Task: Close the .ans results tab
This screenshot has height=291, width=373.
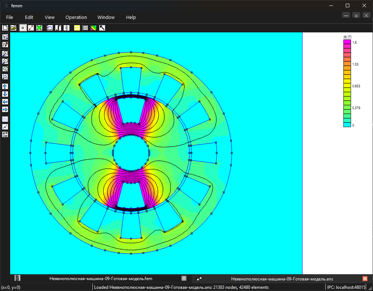Action: 365,279
